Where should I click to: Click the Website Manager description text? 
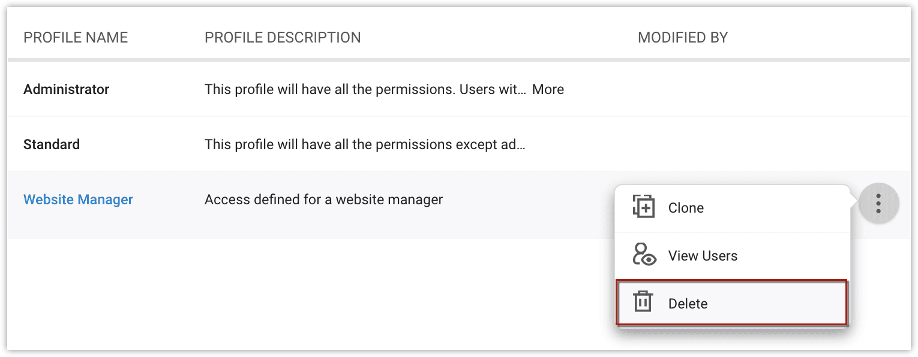(323, 199)
